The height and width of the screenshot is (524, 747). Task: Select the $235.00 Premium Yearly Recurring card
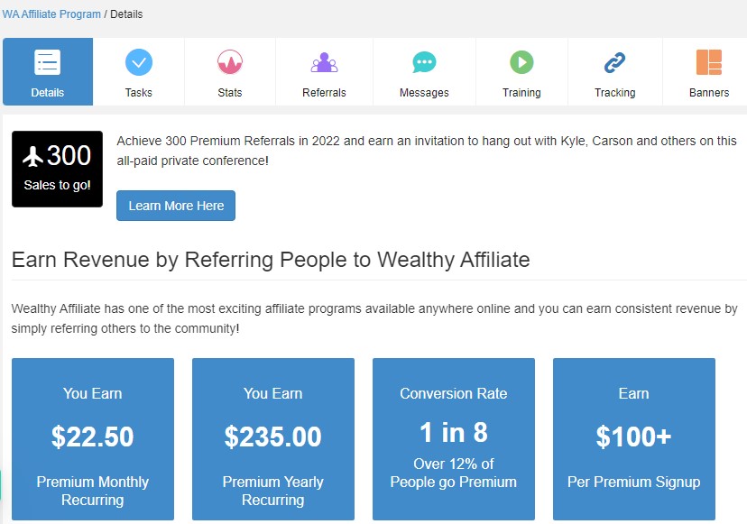[273, 438]
